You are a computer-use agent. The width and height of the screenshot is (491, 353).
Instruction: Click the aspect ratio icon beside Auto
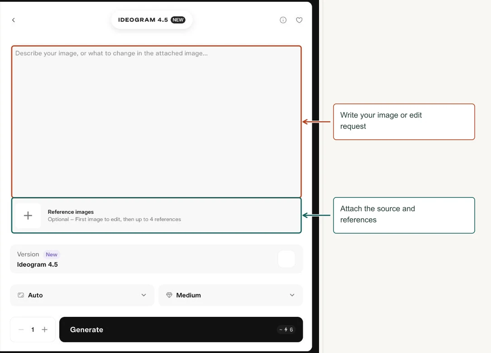point(21,295)
